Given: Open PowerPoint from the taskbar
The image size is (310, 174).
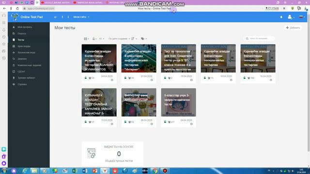Looking at the screenshot, I should coord(95,171).
